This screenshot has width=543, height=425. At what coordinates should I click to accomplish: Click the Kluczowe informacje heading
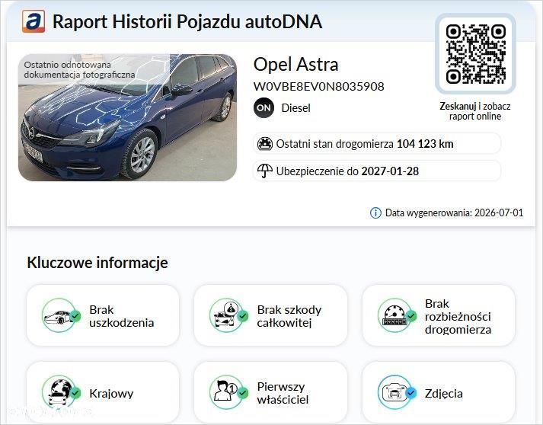pyautogui.click(x=97, y=263)
